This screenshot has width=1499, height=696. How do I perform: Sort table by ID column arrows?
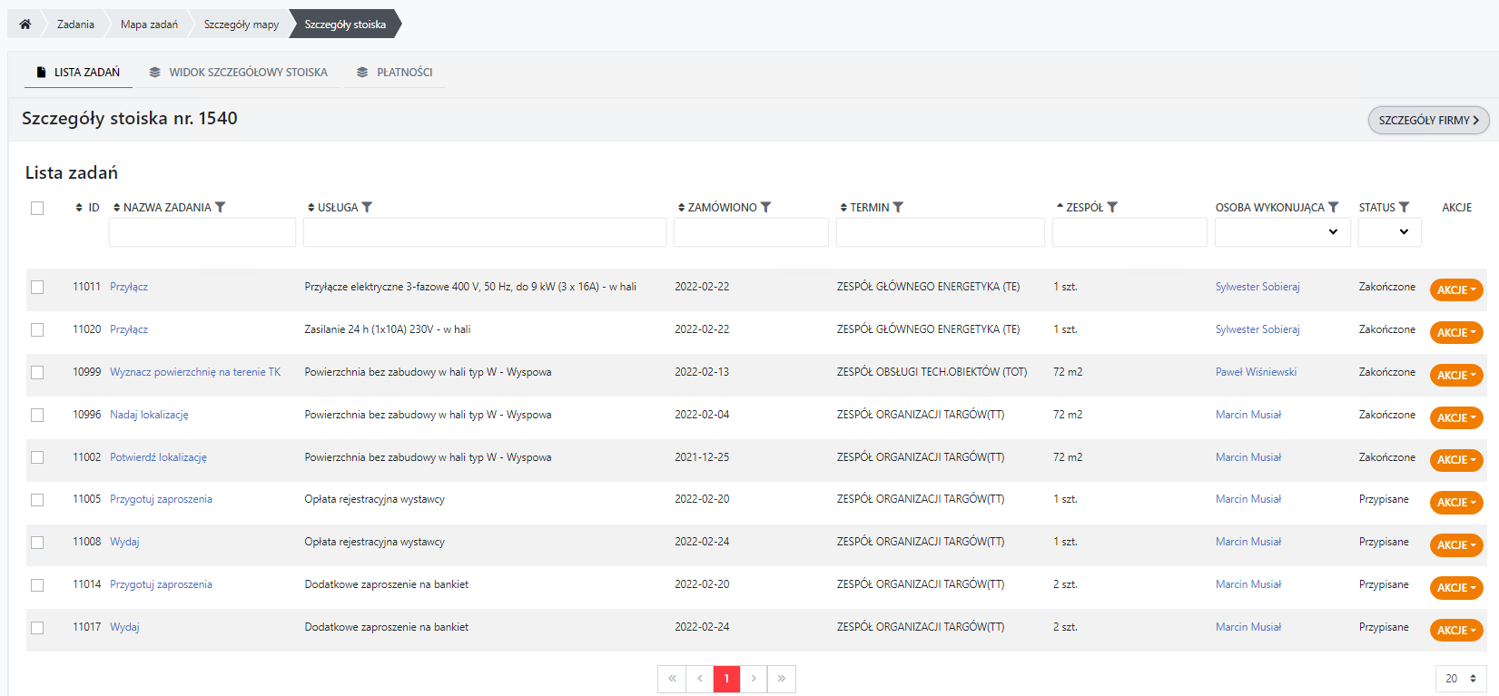[x=80, y=208]
